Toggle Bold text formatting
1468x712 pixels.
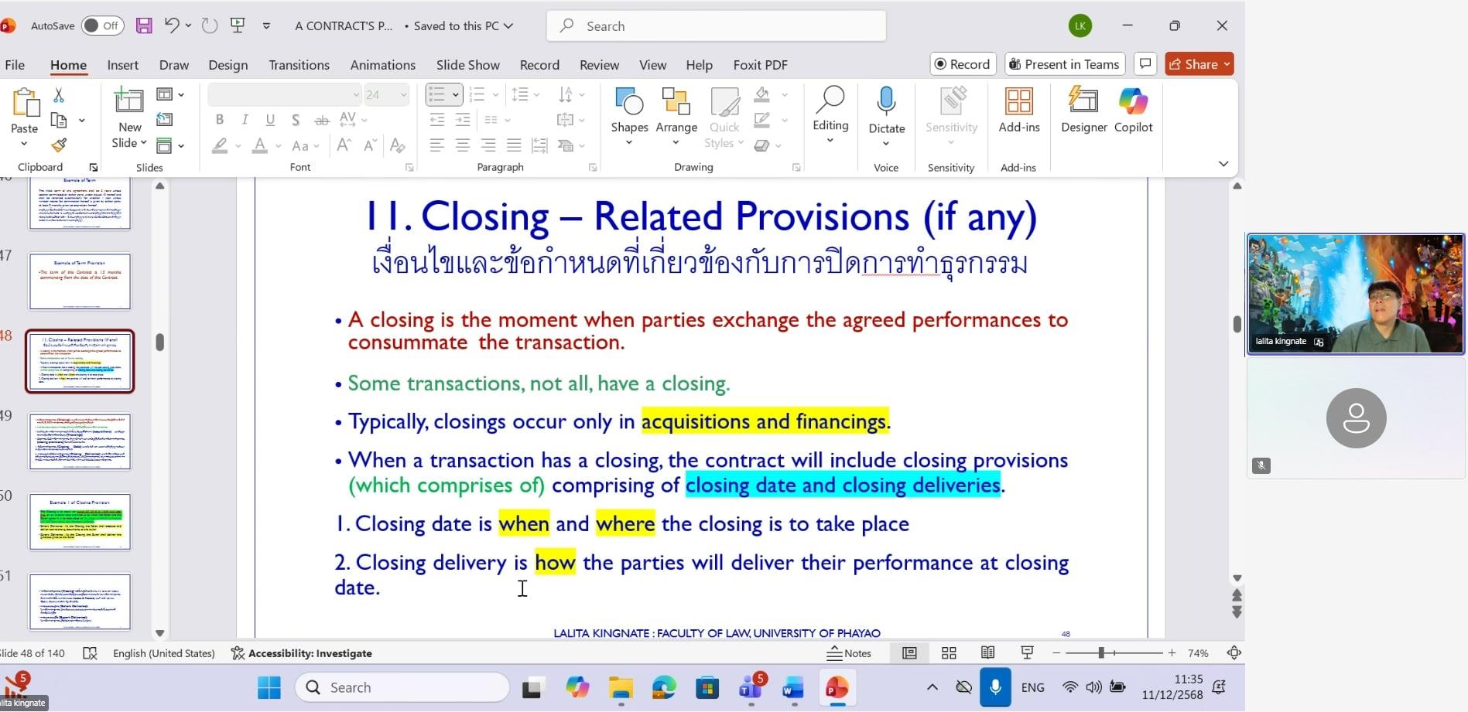(x=220, y=120)
